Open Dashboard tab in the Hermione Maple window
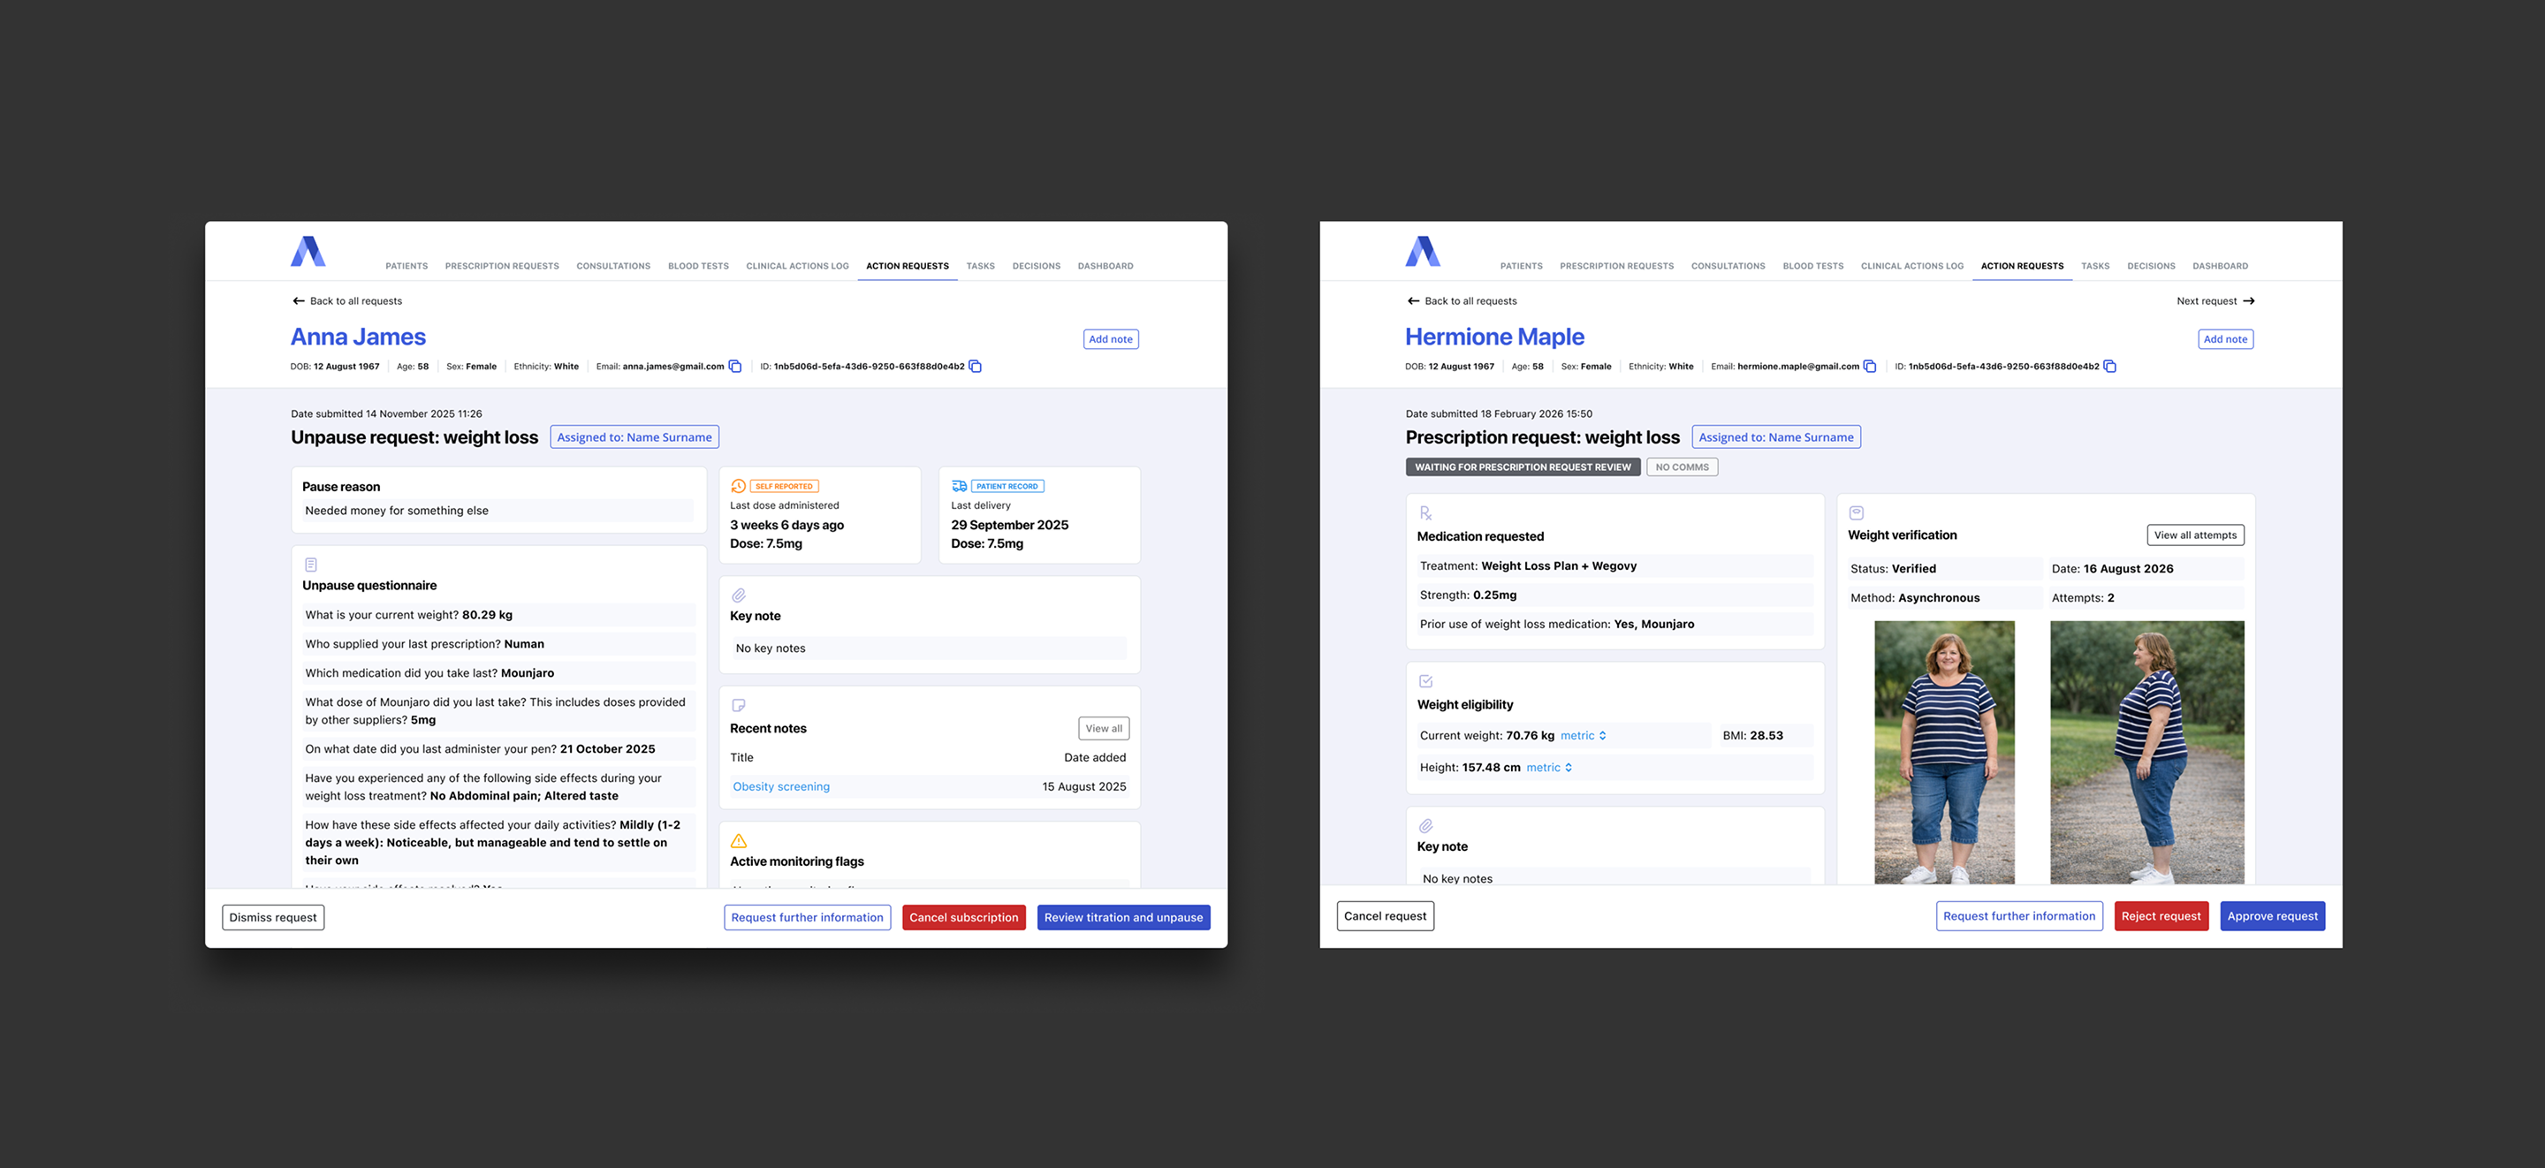The width and height of the screenshot is (2545, 1168). pos(2220,266)
